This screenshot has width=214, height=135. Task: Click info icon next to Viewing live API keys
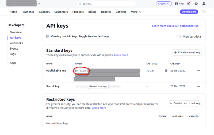click(48, 37)
